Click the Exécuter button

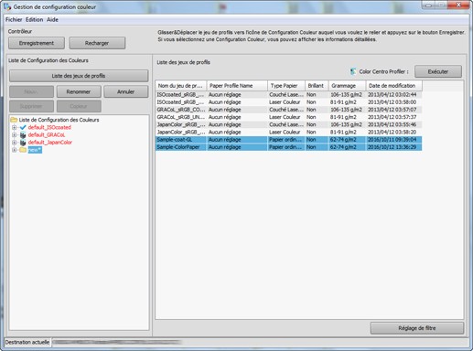pyautogui.click(x=438, y=71)
